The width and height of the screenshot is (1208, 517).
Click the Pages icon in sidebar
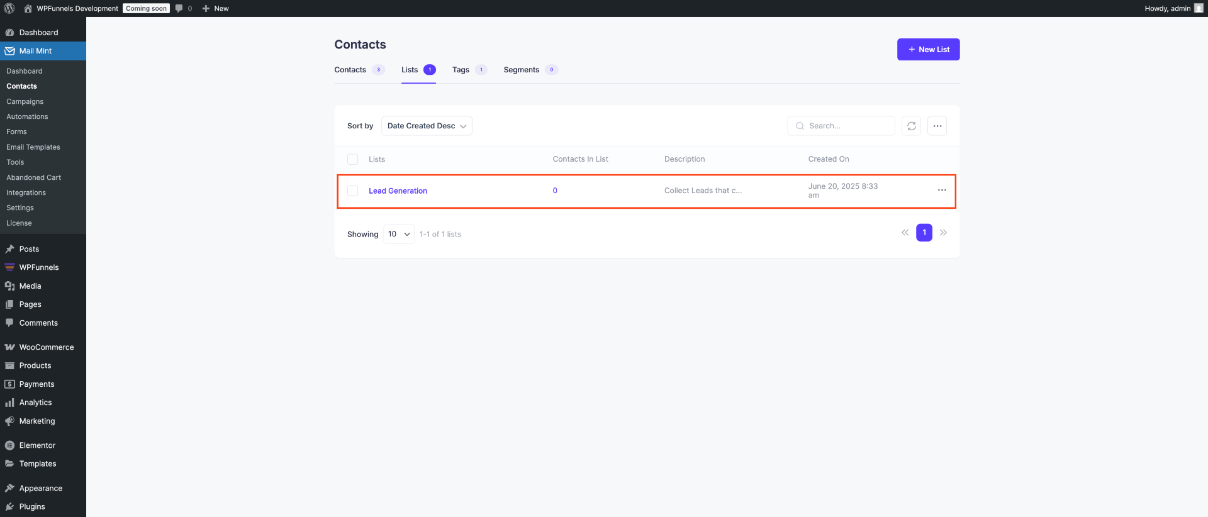coord(9,304)
